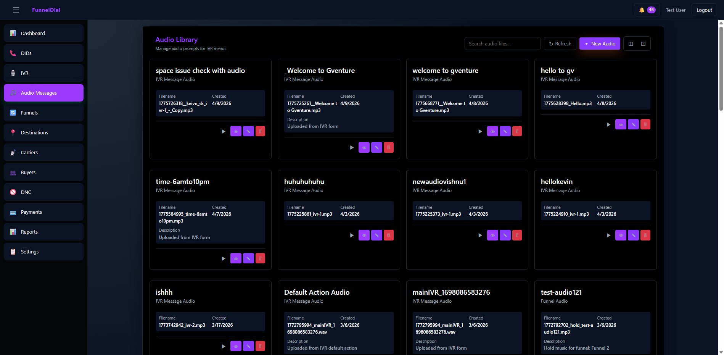Switch to grid view layout
The height and width of the screenshot is (355, 724).
631,44
